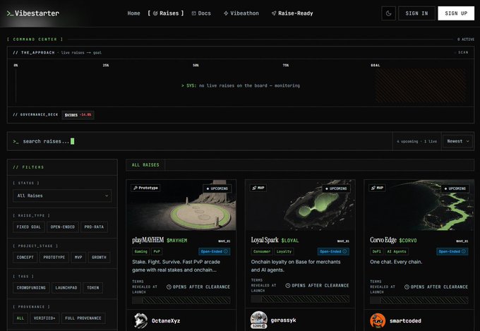Image resolution: width=480 pixels, height=331 pixels.
Task: Click Consumer tag on Loyal Spark
Action: (x=262, y=251)
